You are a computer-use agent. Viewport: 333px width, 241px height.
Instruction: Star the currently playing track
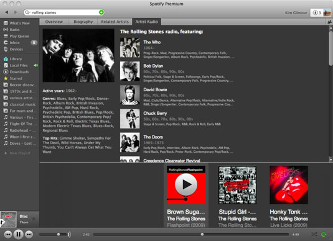click(x=34, y=219)
